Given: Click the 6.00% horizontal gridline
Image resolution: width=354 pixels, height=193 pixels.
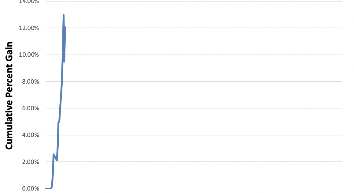Looking at the screenshot, I should tap(202, 108).
